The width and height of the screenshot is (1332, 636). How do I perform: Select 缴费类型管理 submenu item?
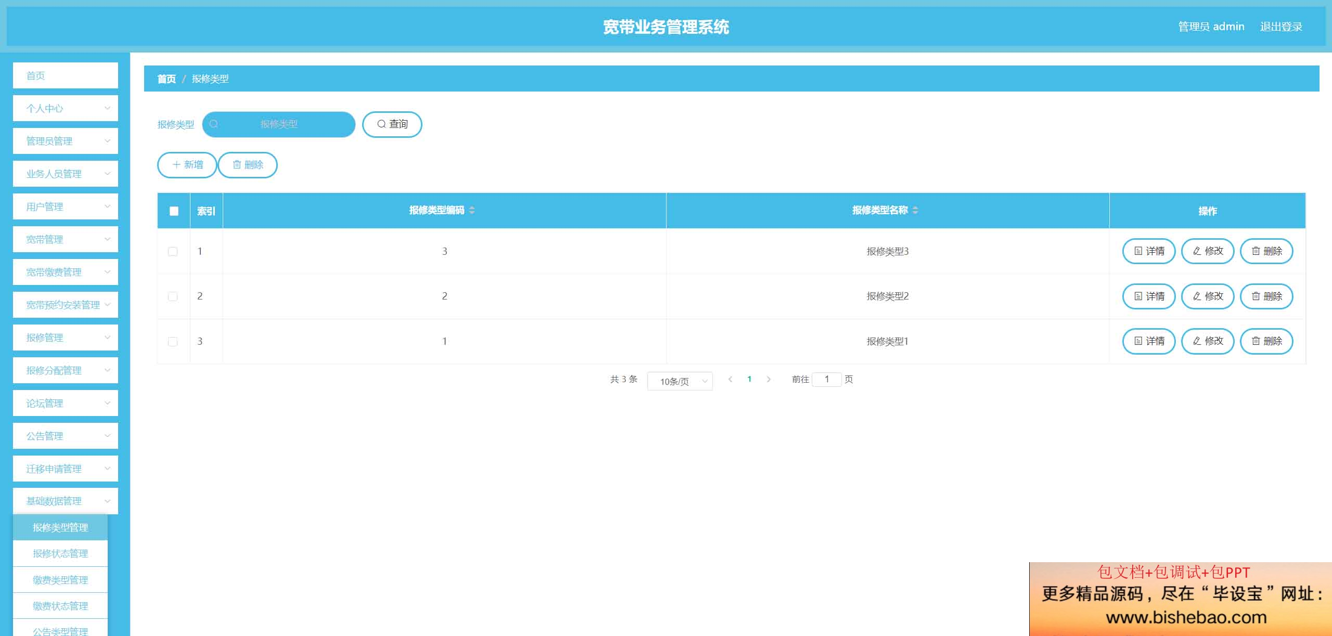pyautogui.click(x=60, y=580)
